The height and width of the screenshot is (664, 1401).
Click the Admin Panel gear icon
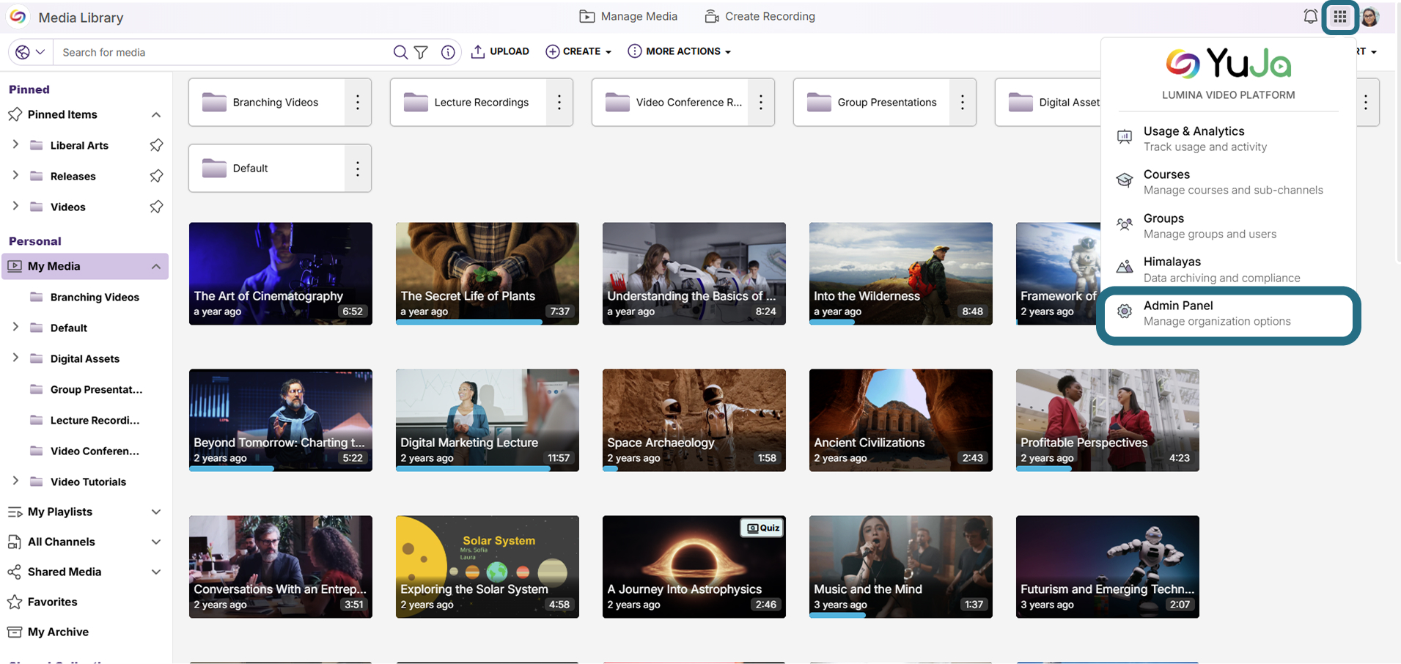pos(1125,311)
